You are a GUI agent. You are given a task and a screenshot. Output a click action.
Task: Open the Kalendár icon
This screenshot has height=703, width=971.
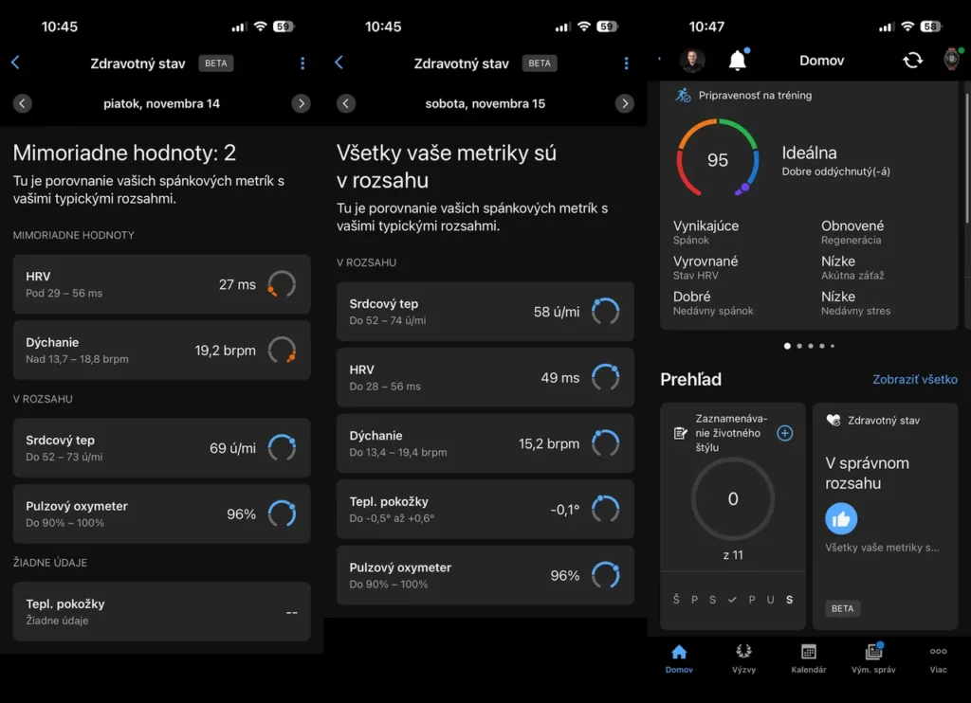pos(808,658)
